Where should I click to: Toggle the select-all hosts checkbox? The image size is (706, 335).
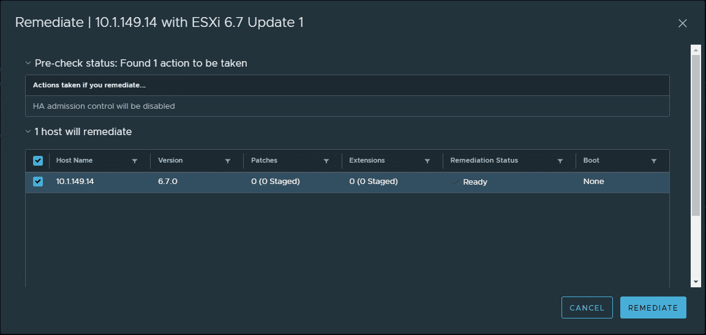click(38, 161)
